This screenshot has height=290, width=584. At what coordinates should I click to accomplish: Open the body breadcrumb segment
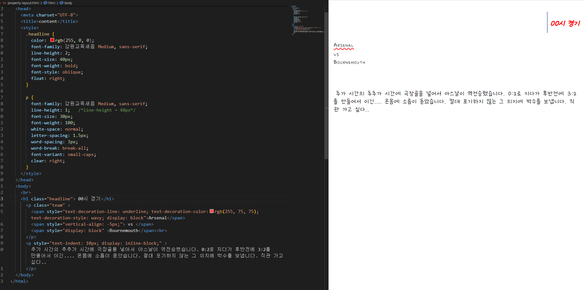pos(68,3)
